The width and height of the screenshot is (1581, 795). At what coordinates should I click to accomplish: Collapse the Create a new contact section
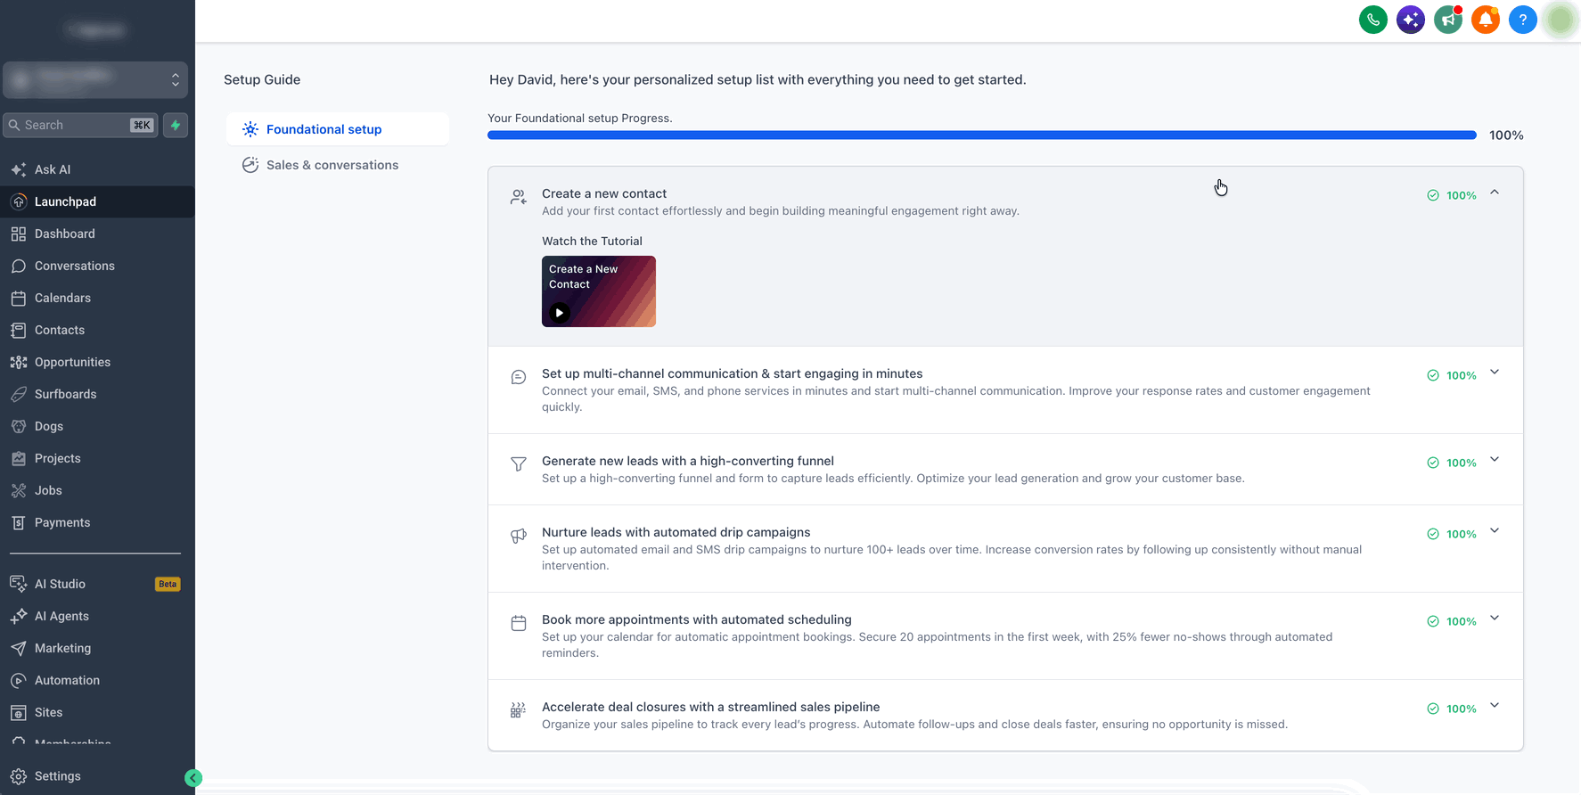coord(1495,193)
